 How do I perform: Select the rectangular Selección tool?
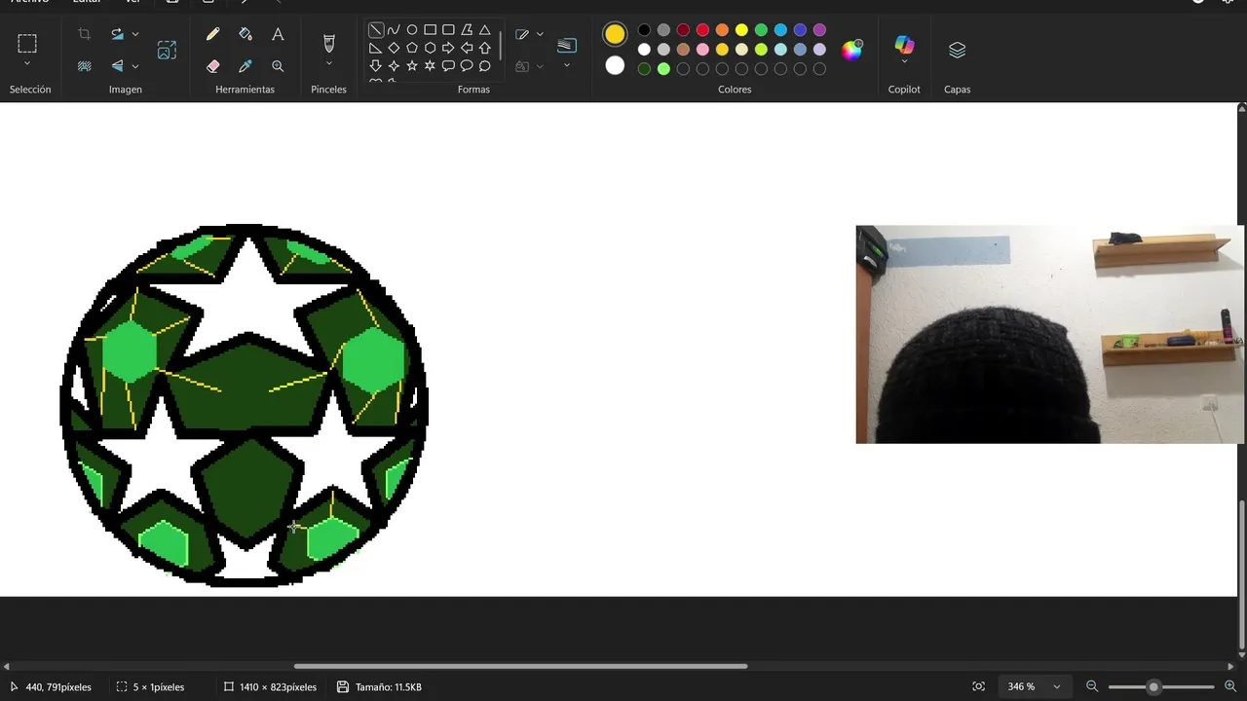(x=27, y=43)
